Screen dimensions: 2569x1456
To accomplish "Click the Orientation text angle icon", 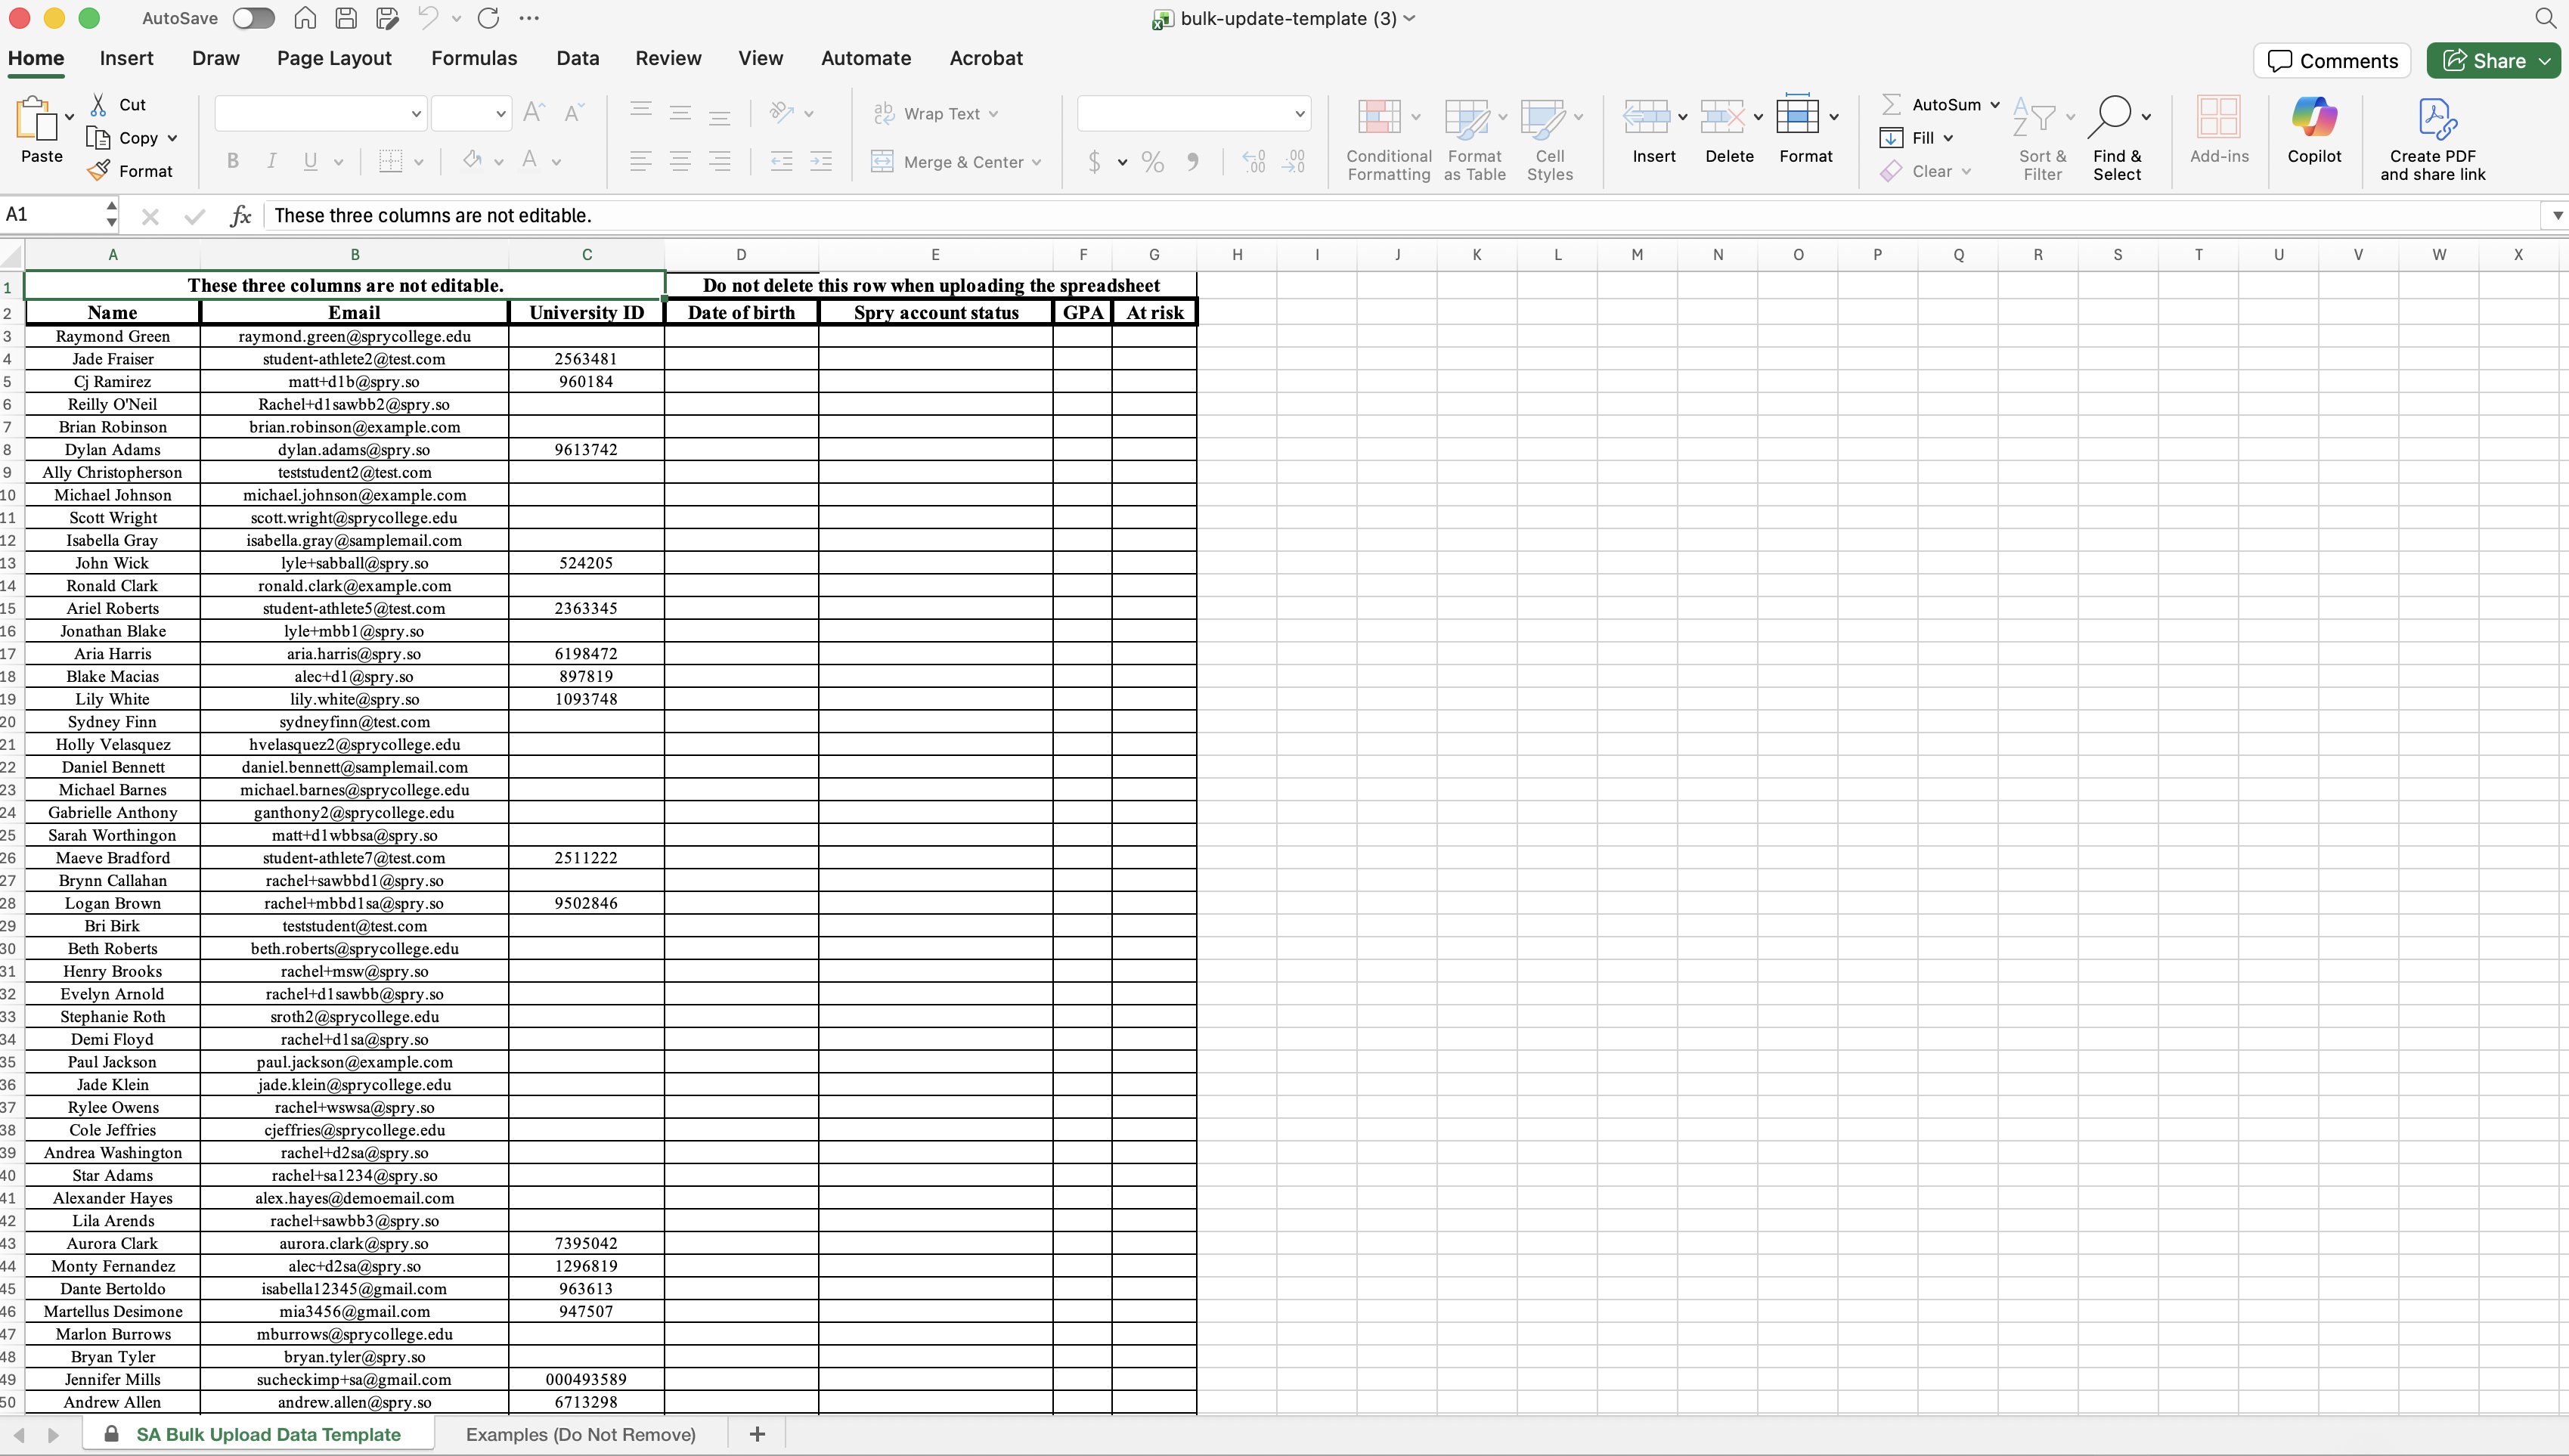I will (x=782, y=112).
